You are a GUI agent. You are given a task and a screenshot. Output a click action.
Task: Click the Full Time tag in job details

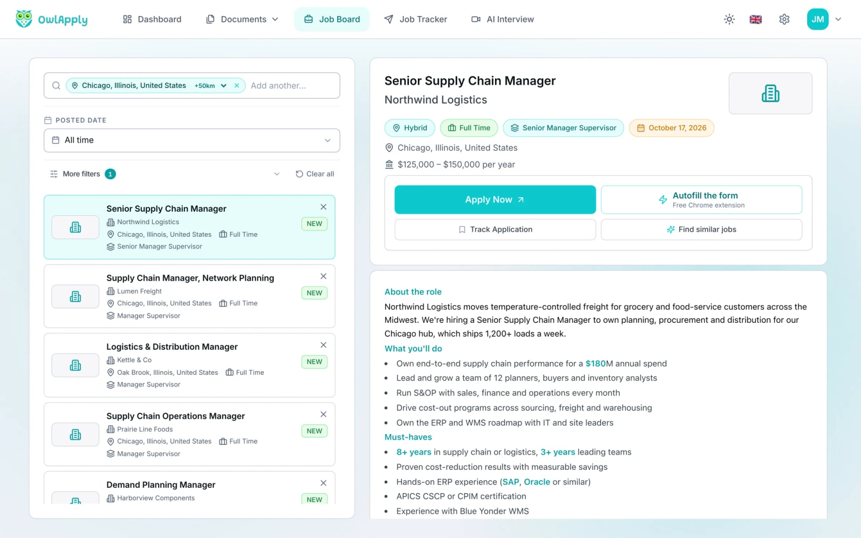[x=469, y=128]
